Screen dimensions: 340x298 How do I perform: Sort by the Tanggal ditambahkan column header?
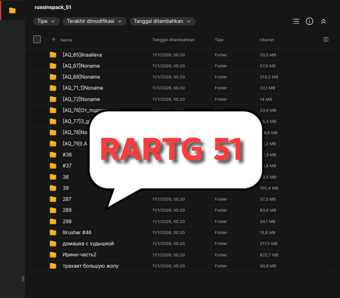(x=173, y=40)
